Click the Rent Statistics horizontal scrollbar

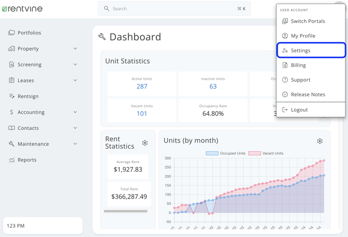tap(125, 211)
